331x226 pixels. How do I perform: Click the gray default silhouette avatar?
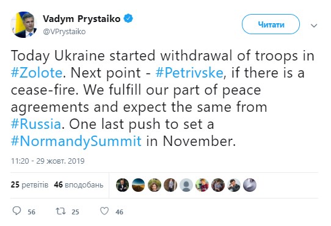pos(186,185)
